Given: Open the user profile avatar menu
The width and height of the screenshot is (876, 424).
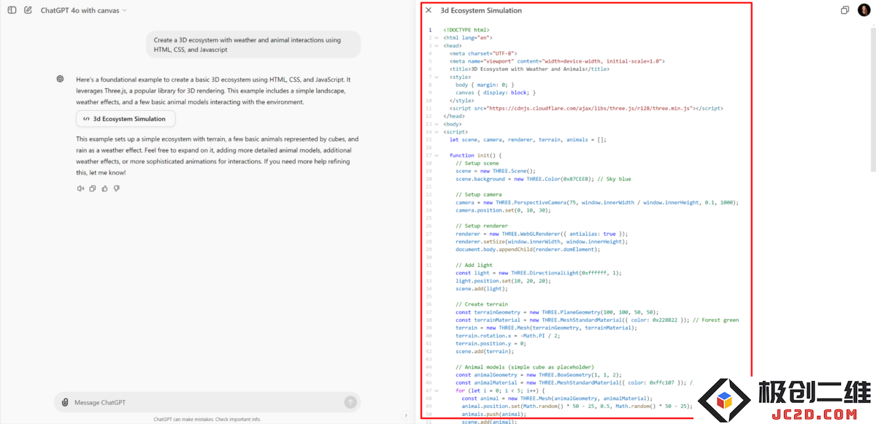Looking at the screenshot, I should click(864, 10).
